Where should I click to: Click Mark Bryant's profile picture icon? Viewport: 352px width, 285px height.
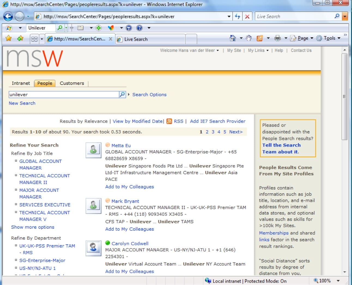pyautogui.click(x=93, y=205)
